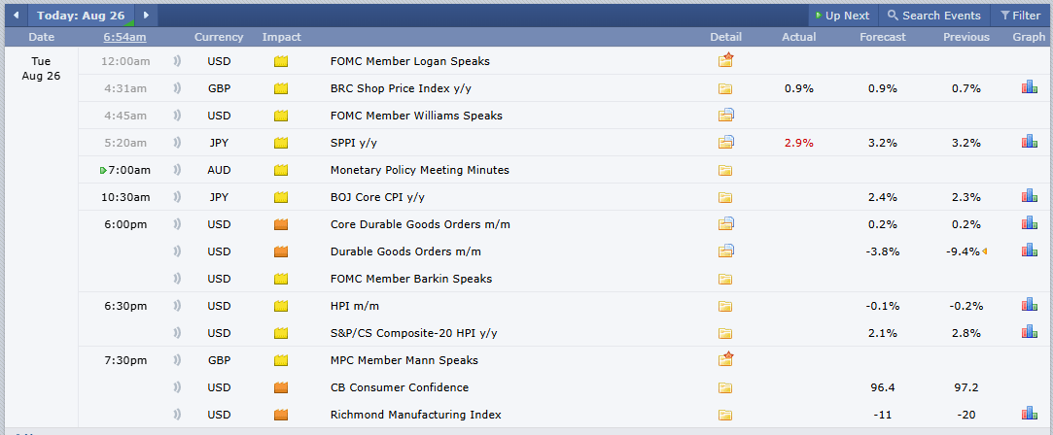This screenshot has width=1053, height=435.
Task: Click the Tue Aug 26 date cell
Action: point(41,68)
